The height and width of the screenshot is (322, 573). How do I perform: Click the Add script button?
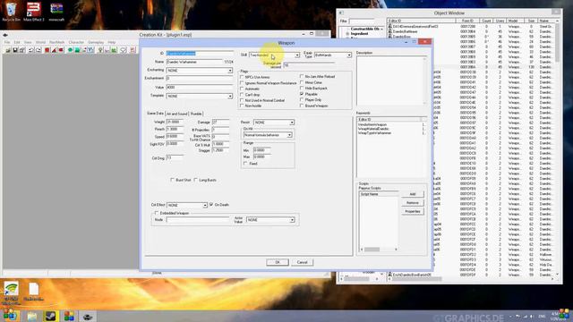click(x=413, y=194)
